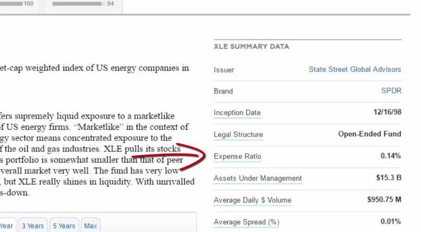Viewport: 421px width, 232px height.
Task: Click Average Daily $ Volume label
Action: point(253,200)
